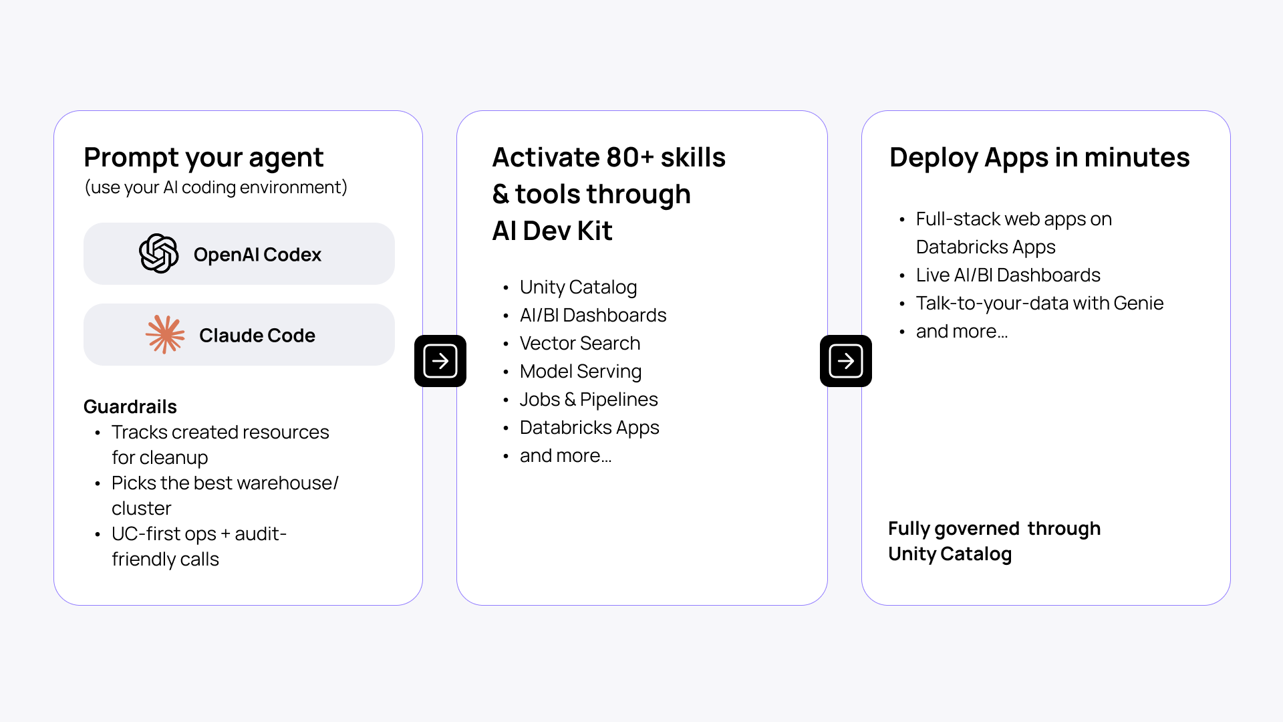The image size is (1283, 722).
Task: Click the Vector Search skill entry
Action: pos(579,344)
